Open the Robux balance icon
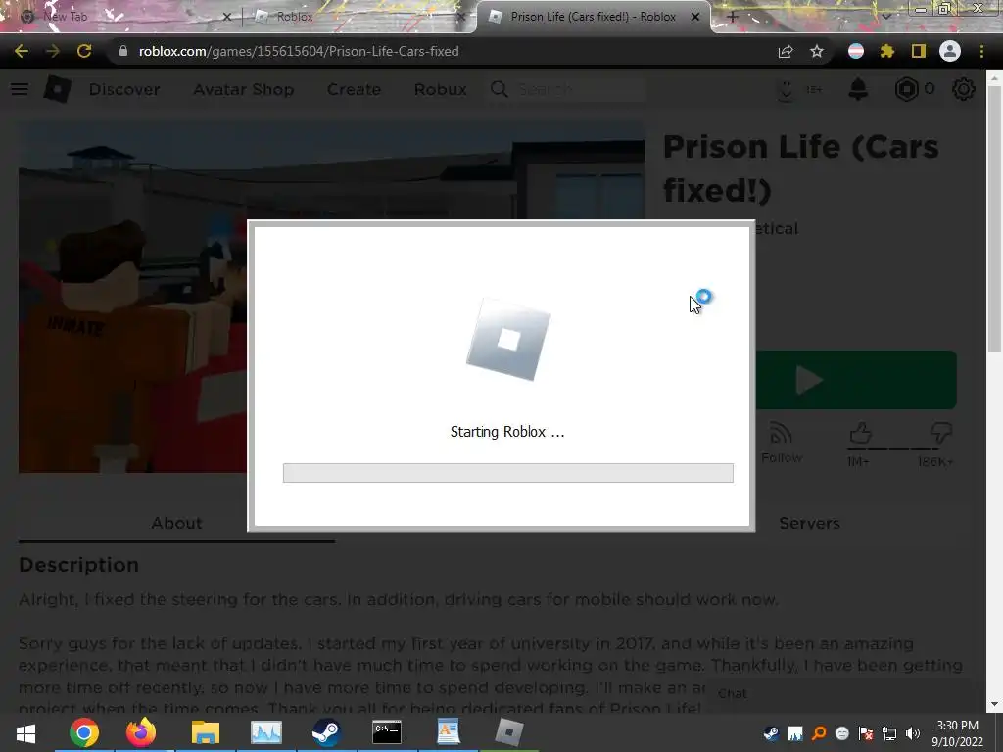Viewport: 1003px width, 752px height. pyautogui.click(x=906, y=89)
